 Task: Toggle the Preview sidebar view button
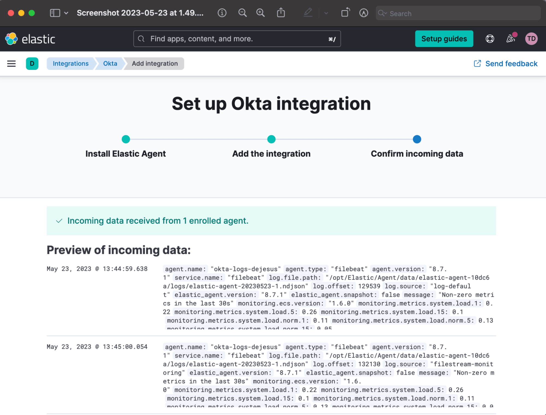(55, 13)
